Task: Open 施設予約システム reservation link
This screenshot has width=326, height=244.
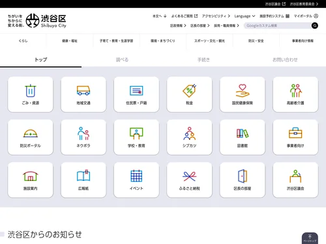Action: pyautogui.click(x=274, y=16)
